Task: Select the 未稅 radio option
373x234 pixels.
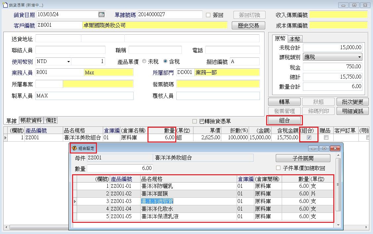Action: point(144,61)
